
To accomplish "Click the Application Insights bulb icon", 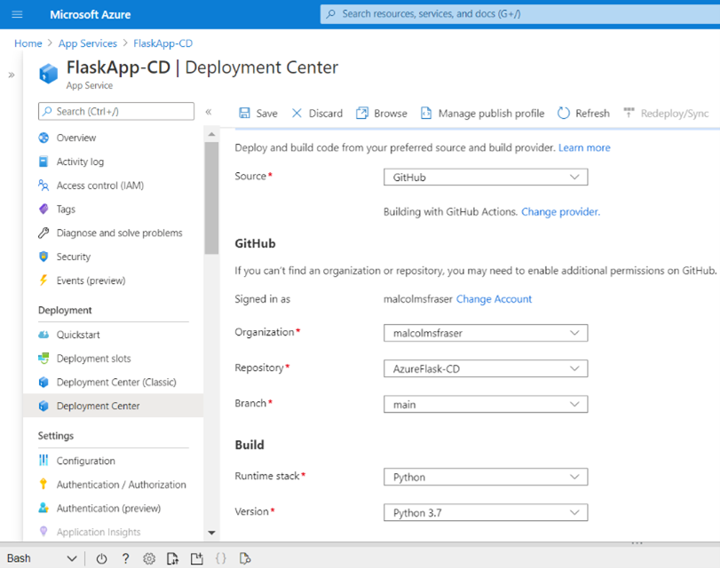I will pos(44,532).
